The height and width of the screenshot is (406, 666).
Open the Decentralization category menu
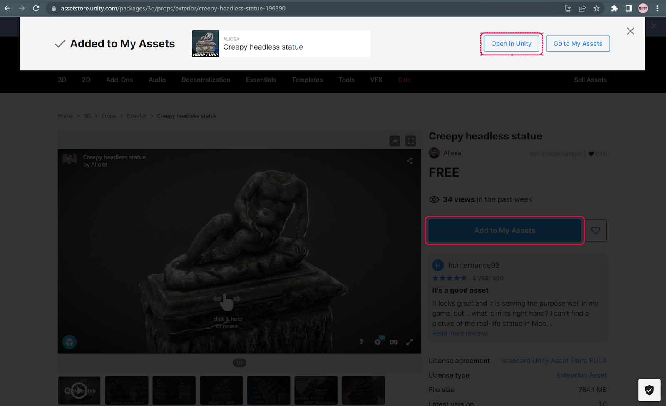(x=206, y=80)
